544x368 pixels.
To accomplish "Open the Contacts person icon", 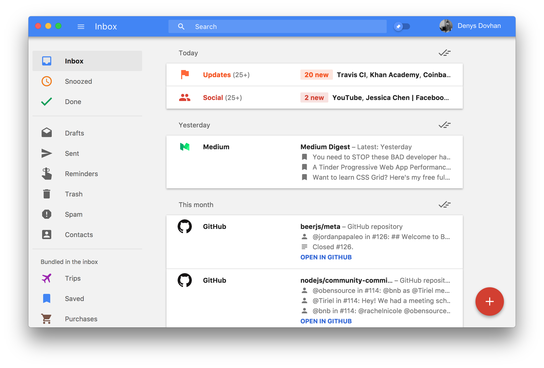I will tap(46, 235).
